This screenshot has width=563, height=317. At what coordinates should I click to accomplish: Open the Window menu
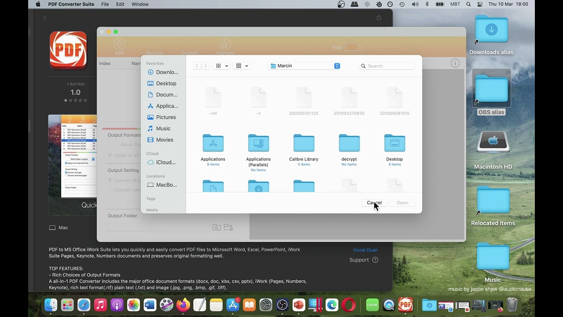click(140, 4)
